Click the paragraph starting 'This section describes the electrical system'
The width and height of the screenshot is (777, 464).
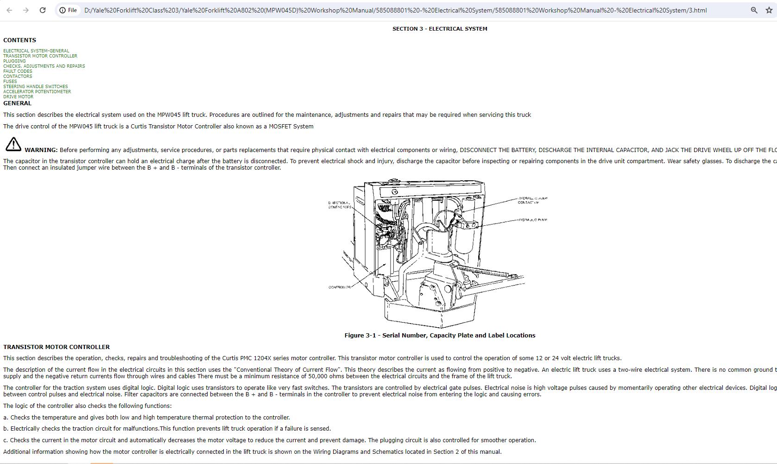pyautogui.click(x=267, y=115)
